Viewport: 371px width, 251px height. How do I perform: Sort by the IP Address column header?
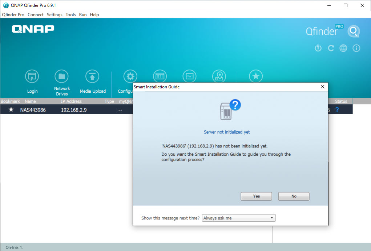point(71,101)
